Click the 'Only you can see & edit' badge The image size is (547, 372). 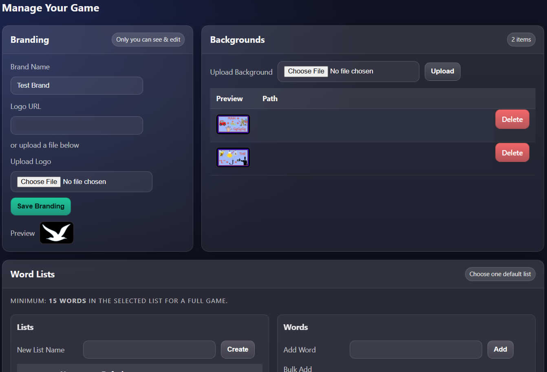pyautogui.click(x=148, y=39)
